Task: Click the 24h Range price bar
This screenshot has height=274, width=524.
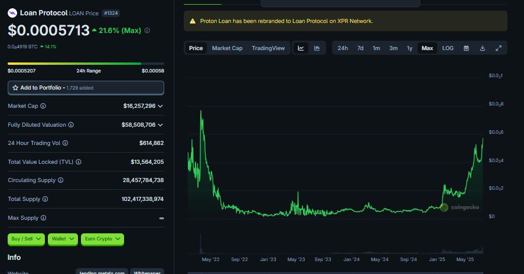Action: click(86, 63)
